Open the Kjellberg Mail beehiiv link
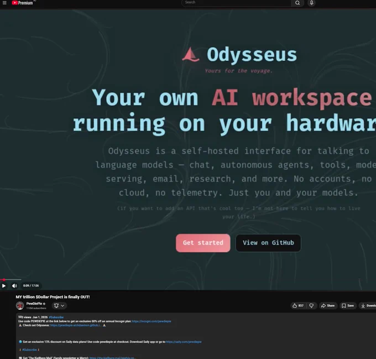This screenshot has height=359, width=376. pos(112,357)
